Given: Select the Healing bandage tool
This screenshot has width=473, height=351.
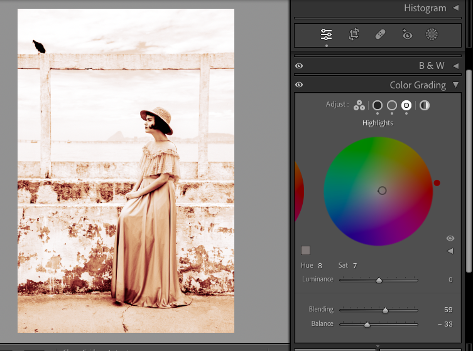Looking at the screenshot, I should click(x=380, y=35).
